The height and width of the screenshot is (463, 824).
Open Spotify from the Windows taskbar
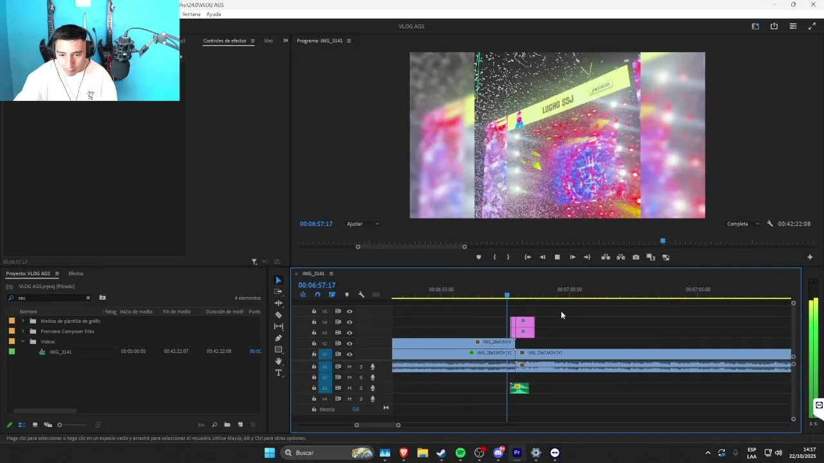[460, 453]
